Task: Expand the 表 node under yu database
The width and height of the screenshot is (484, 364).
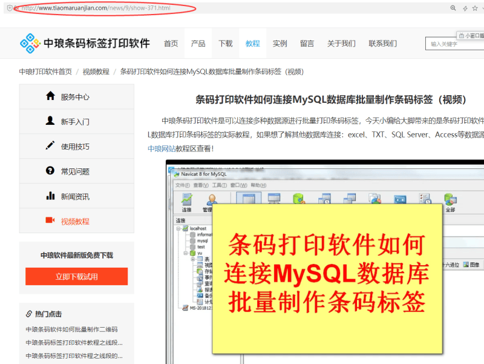Action: 192,259
